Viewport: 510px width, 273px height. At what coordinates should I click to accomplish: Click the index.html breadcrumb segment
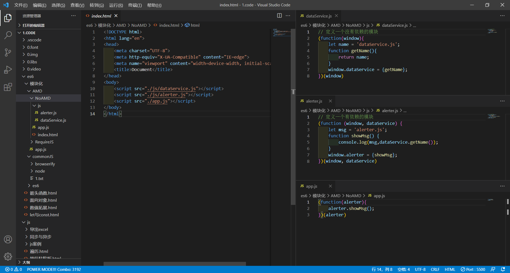click(x=166, y=25)
